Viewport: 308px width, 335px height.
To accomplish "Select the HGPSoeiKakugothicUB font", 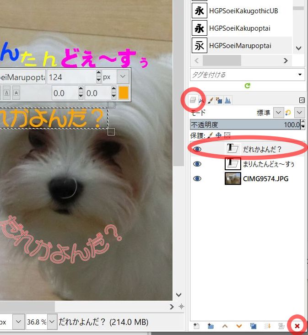I will click(x=242, y=11).
